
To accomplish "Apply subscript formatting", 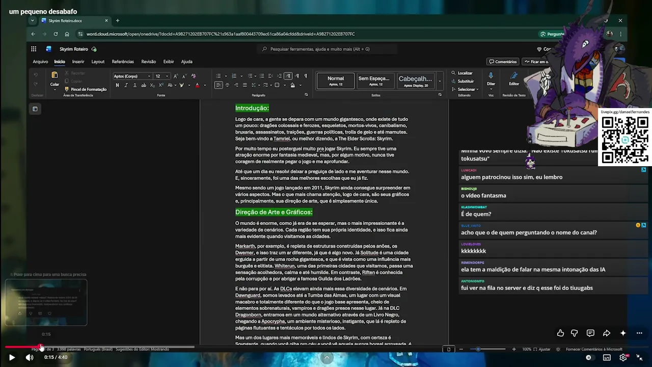I will pyautogui.click(x=152, y=85).
